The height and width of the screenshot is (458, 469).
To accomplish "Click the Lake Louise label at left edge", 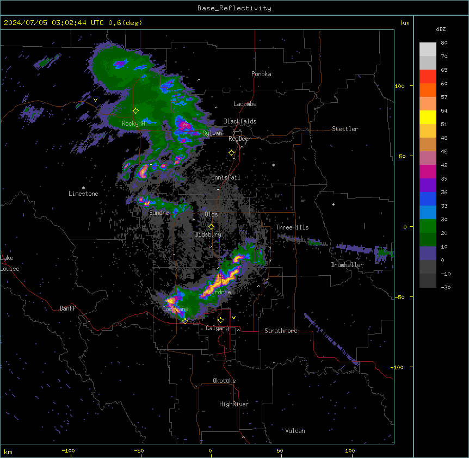I will pos(10,263).
